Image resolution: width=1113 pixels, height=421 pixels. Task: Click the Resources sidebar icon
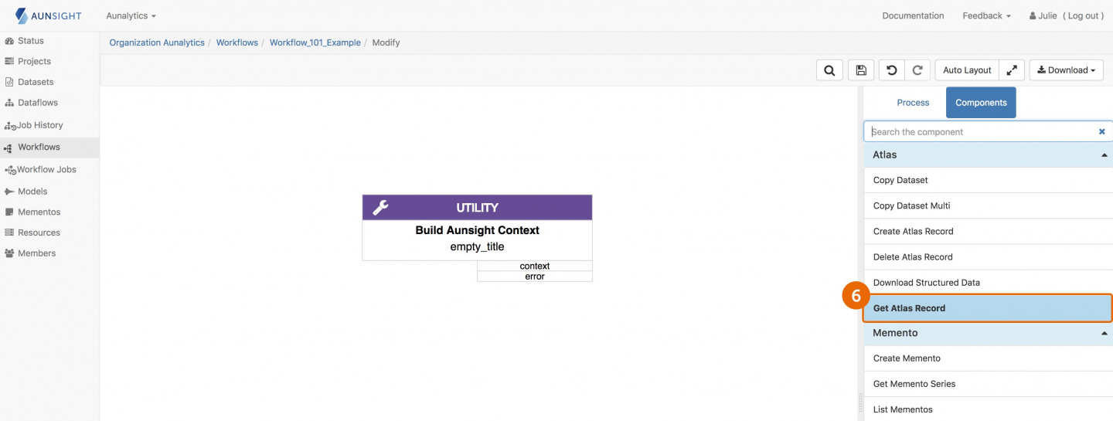tap(9, 233)
